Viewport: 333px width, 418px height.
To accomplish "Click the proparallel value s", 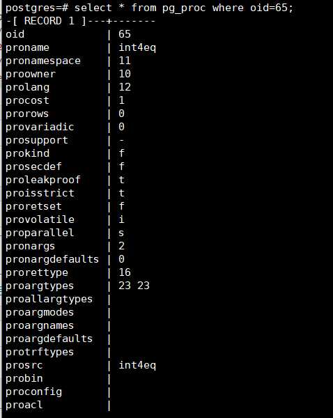I will coord(122,233).
